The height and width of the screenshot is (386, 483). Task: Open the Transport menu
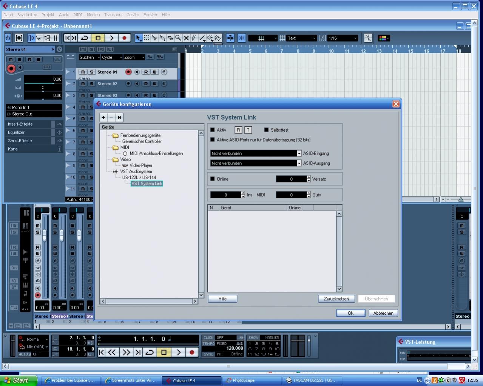click(x=113, y=15)
